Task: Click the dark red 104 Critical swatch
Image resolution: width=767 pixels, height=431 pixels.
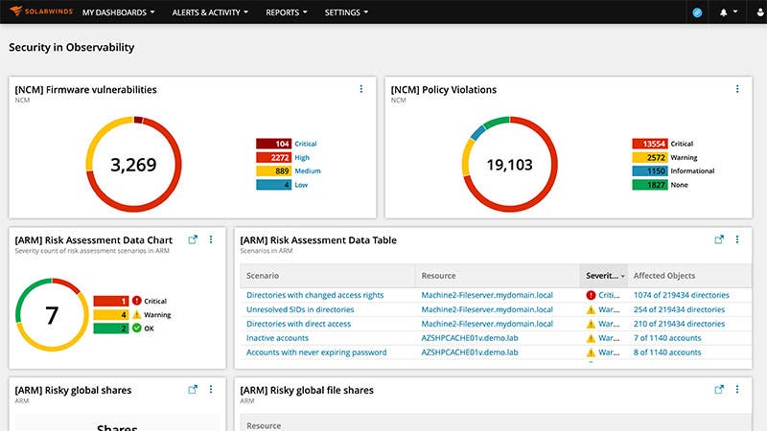Action: coord(273,144)
